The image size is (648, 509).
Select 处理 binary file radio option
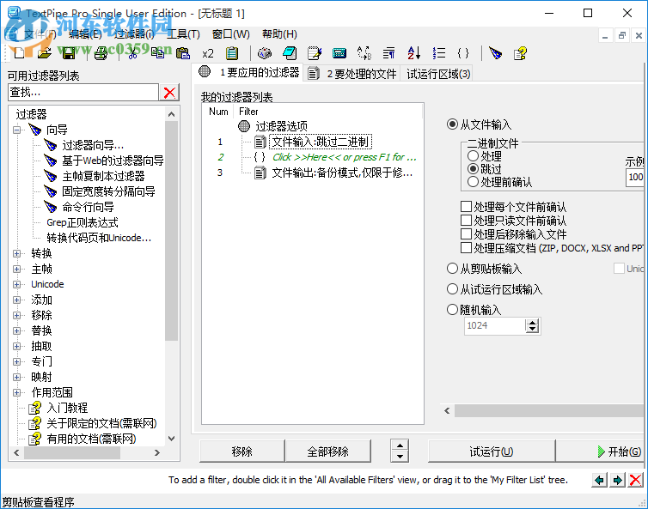[473, 156]
